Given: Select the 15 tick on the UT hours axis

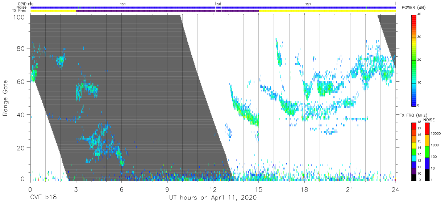Looking at the screenshot, I should (x=259, y=189).
